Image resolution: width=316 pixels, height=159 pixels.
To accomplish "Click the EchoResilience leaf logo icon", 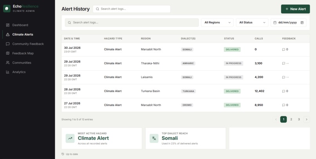I will click(7, 9).
